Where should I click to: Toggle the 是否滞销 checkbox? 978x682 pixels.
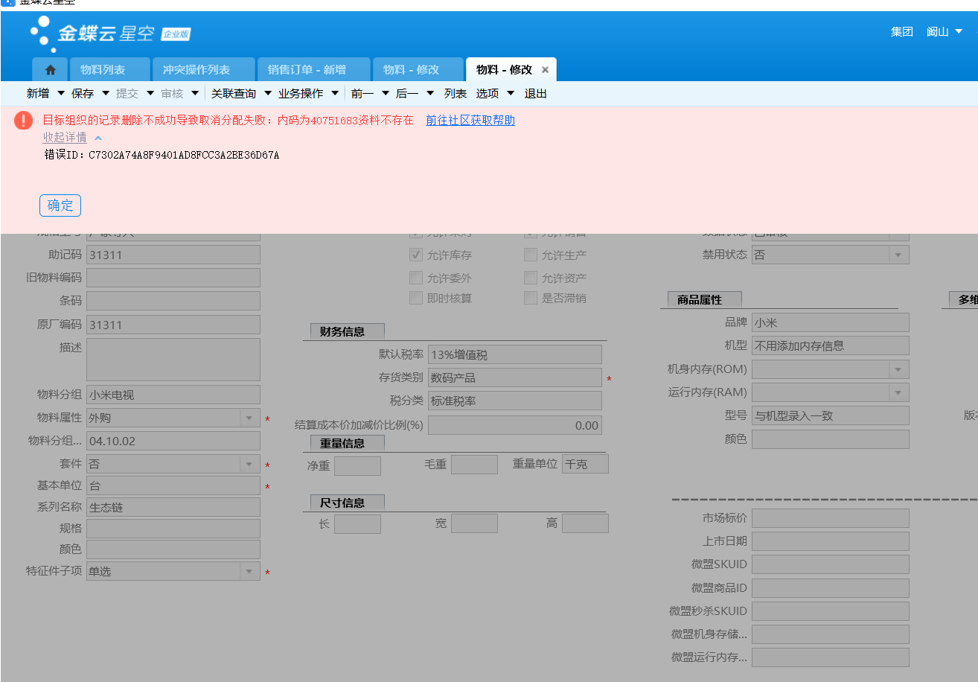point(531,298)
